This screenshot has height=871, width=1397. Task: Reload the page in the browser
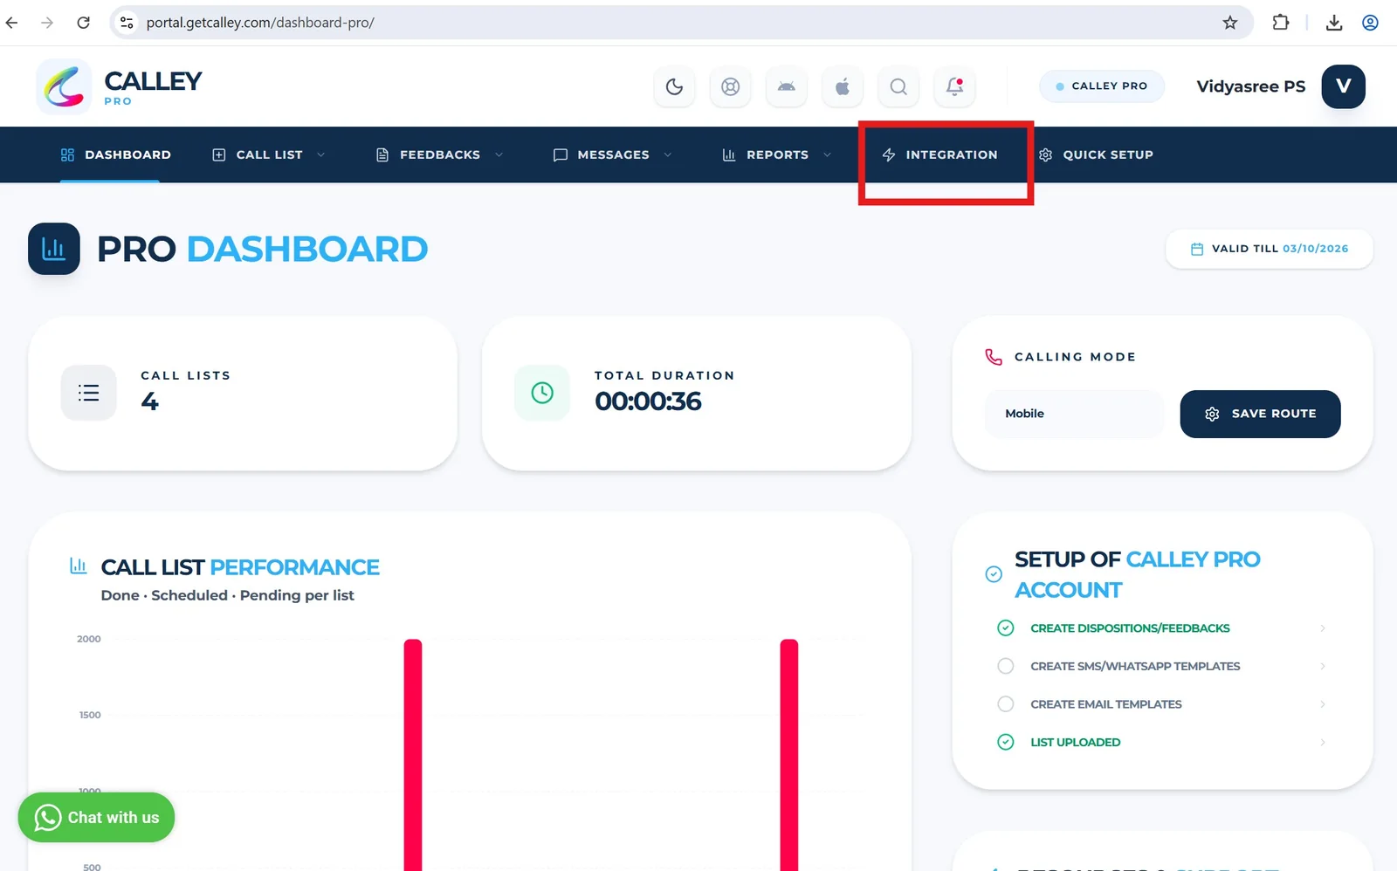[x=83, y=23]
